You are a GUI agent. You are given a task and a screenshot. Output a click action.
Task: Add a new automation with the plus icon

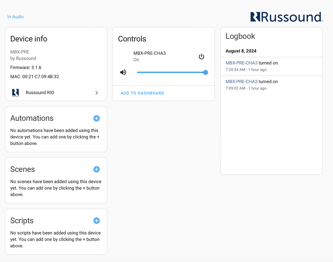pos(96,118)
